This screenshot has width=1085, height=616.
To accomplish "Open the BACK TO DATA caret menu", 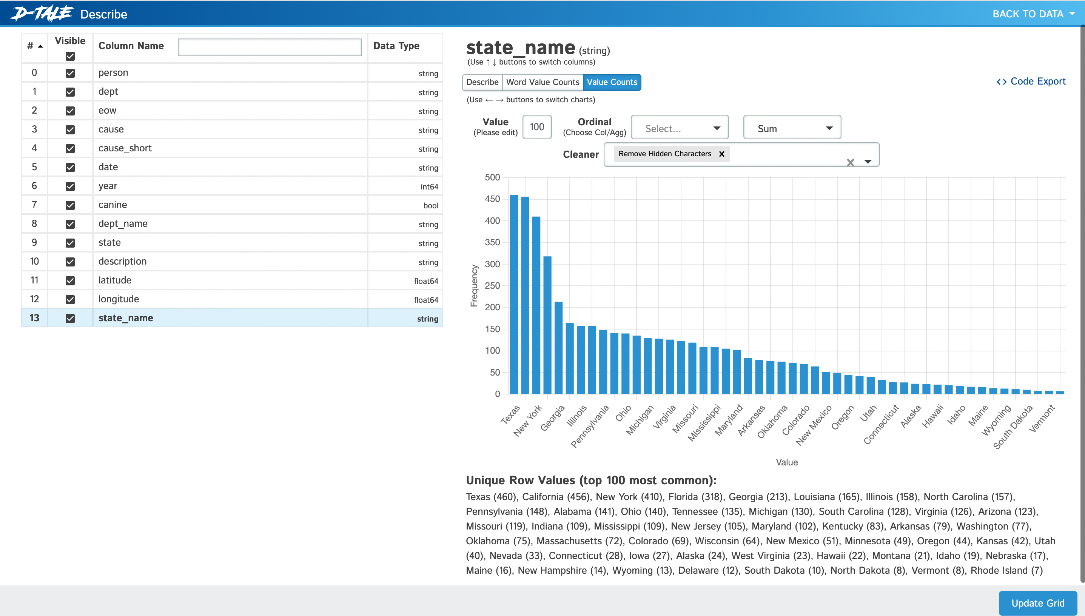I will pyautogui.click(x=1072, y=14).
